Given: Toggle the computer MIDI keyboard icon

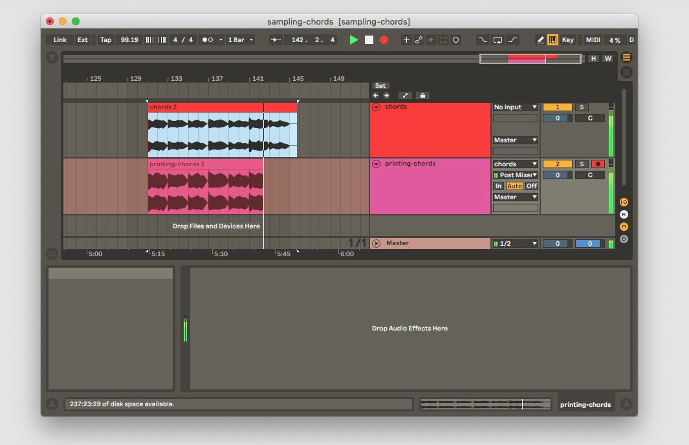Looking at the screenshot, I should [553, 39].
